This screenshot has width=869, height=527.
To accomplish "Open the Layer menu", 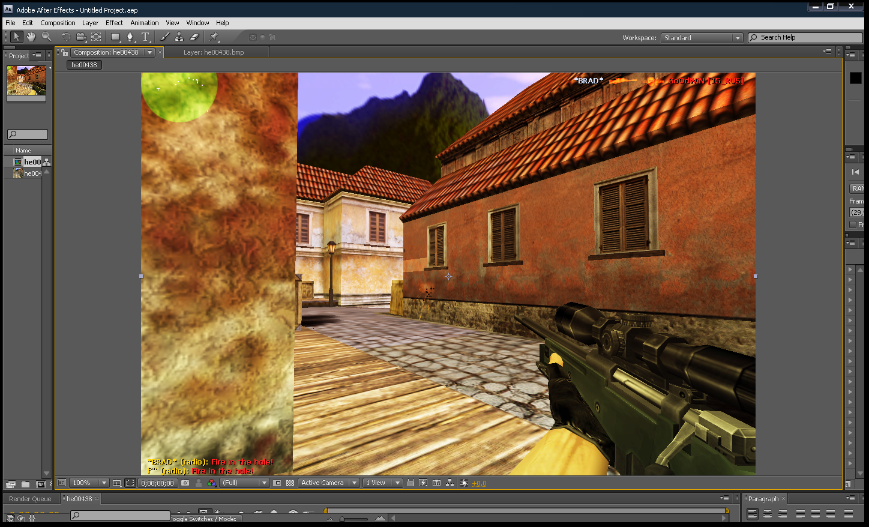I will click(x=90, y=23).
